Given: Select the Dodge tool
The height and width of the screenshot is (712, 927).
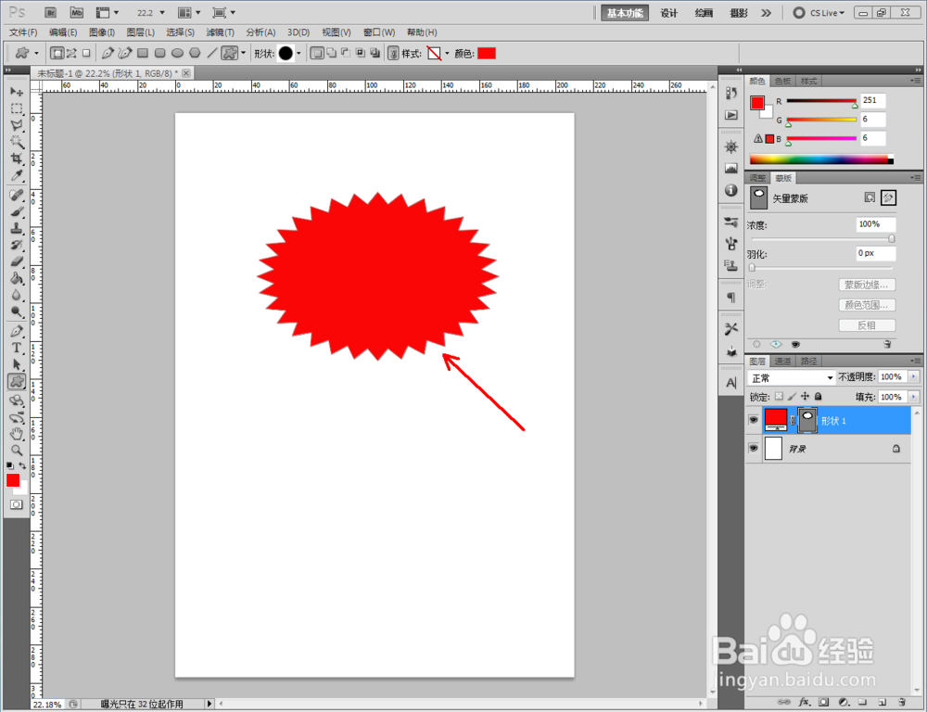Looking at the screenshot, I should click(17, 311).
